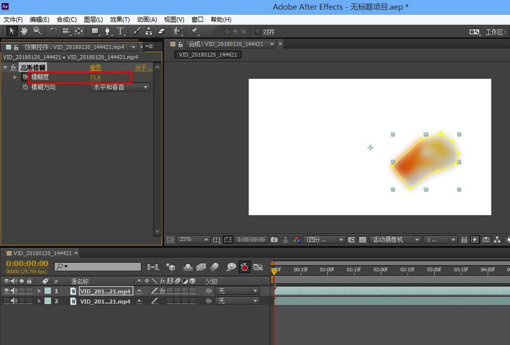Click the 活动摄像机 camera view button
Screen dimensions: 510x345
click(396, 240)
